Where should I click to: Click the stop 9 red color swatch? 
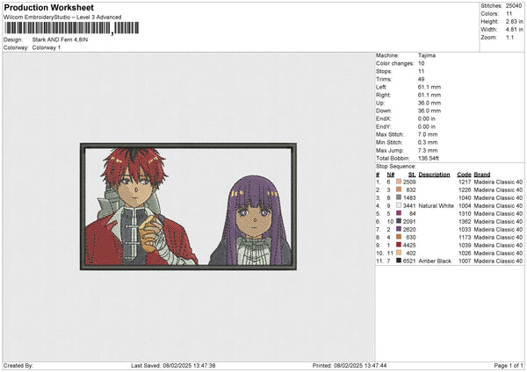coord(399,245)
